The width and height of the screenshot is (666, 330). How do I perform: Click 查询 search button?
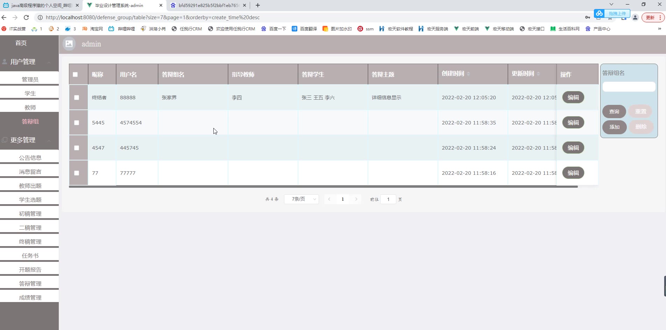click(x=614, y=112)
